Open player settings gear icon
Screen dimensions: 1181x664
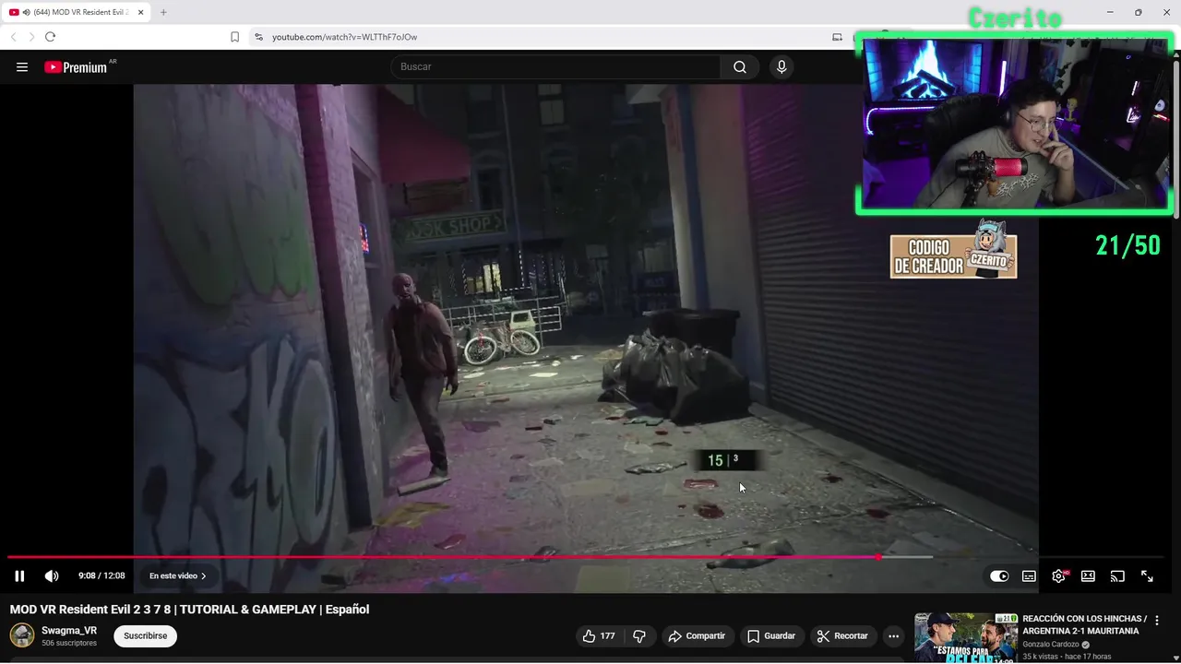pos(1058,576)
